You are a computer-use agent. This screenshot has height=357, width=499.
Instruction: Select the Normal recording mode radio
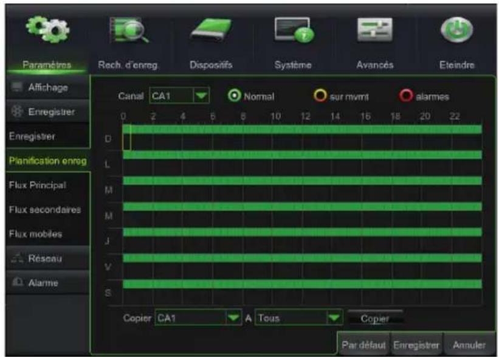(234, 95)
